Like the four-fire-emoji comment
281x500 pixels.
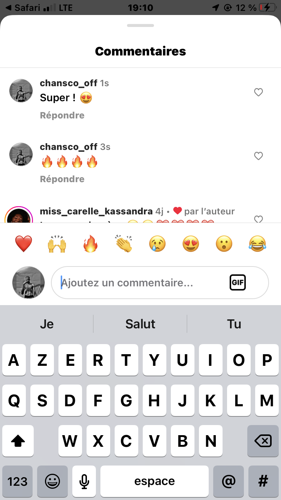point(259,156)
